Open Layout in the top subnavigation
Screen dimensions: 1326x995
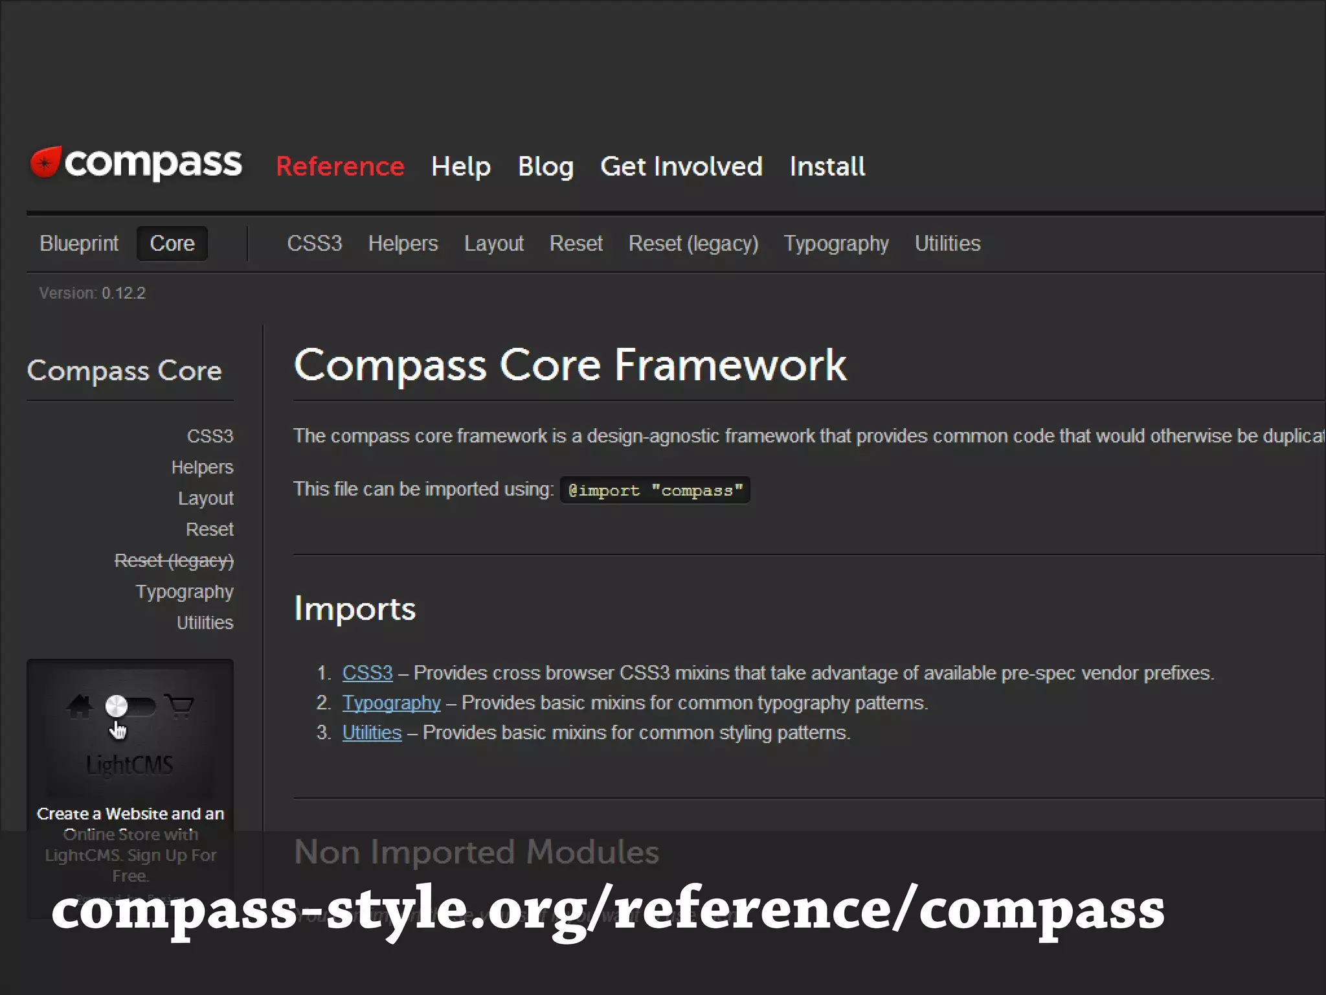pyautogui.click(x=494, y=244)
